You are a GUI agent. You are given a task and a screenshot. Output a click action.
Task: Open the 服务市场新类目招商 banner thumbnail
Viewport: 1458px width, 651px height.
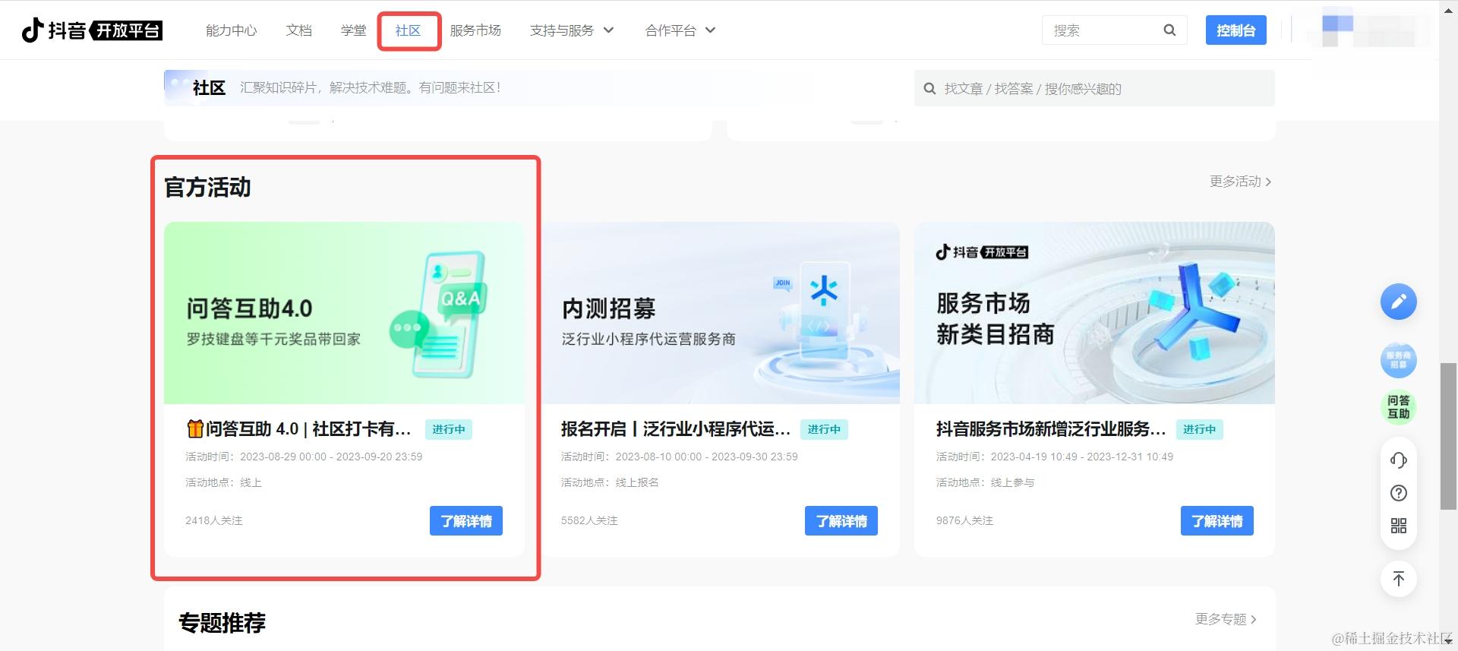point(1094,313)
